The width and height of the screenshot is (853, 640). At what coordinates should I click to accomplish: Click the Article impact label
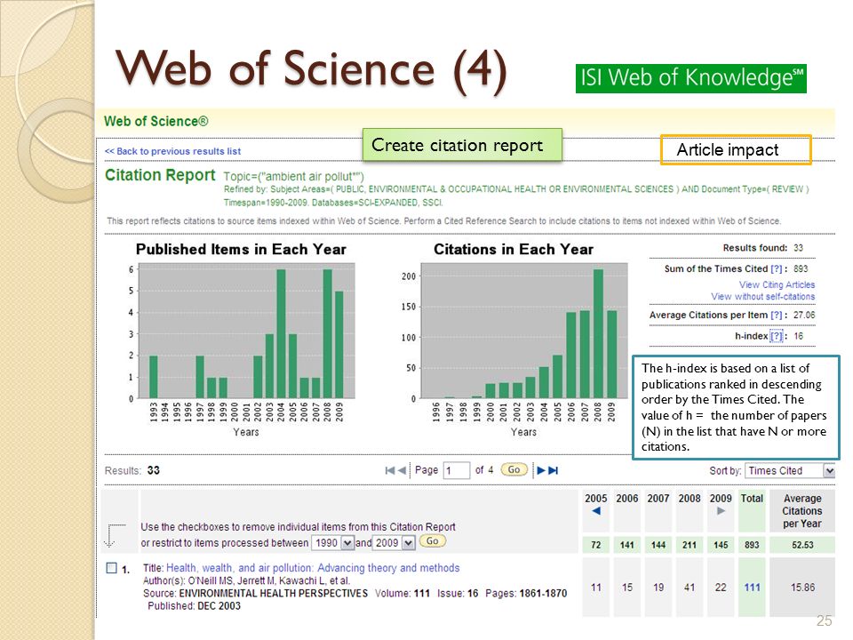[736, 149]
